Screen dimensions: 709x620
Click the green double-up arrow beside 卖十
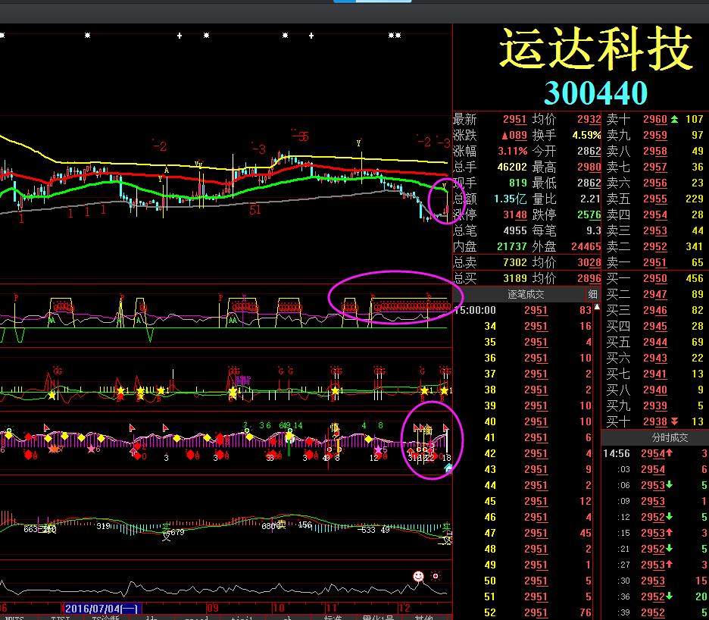(x=674, y=120)
